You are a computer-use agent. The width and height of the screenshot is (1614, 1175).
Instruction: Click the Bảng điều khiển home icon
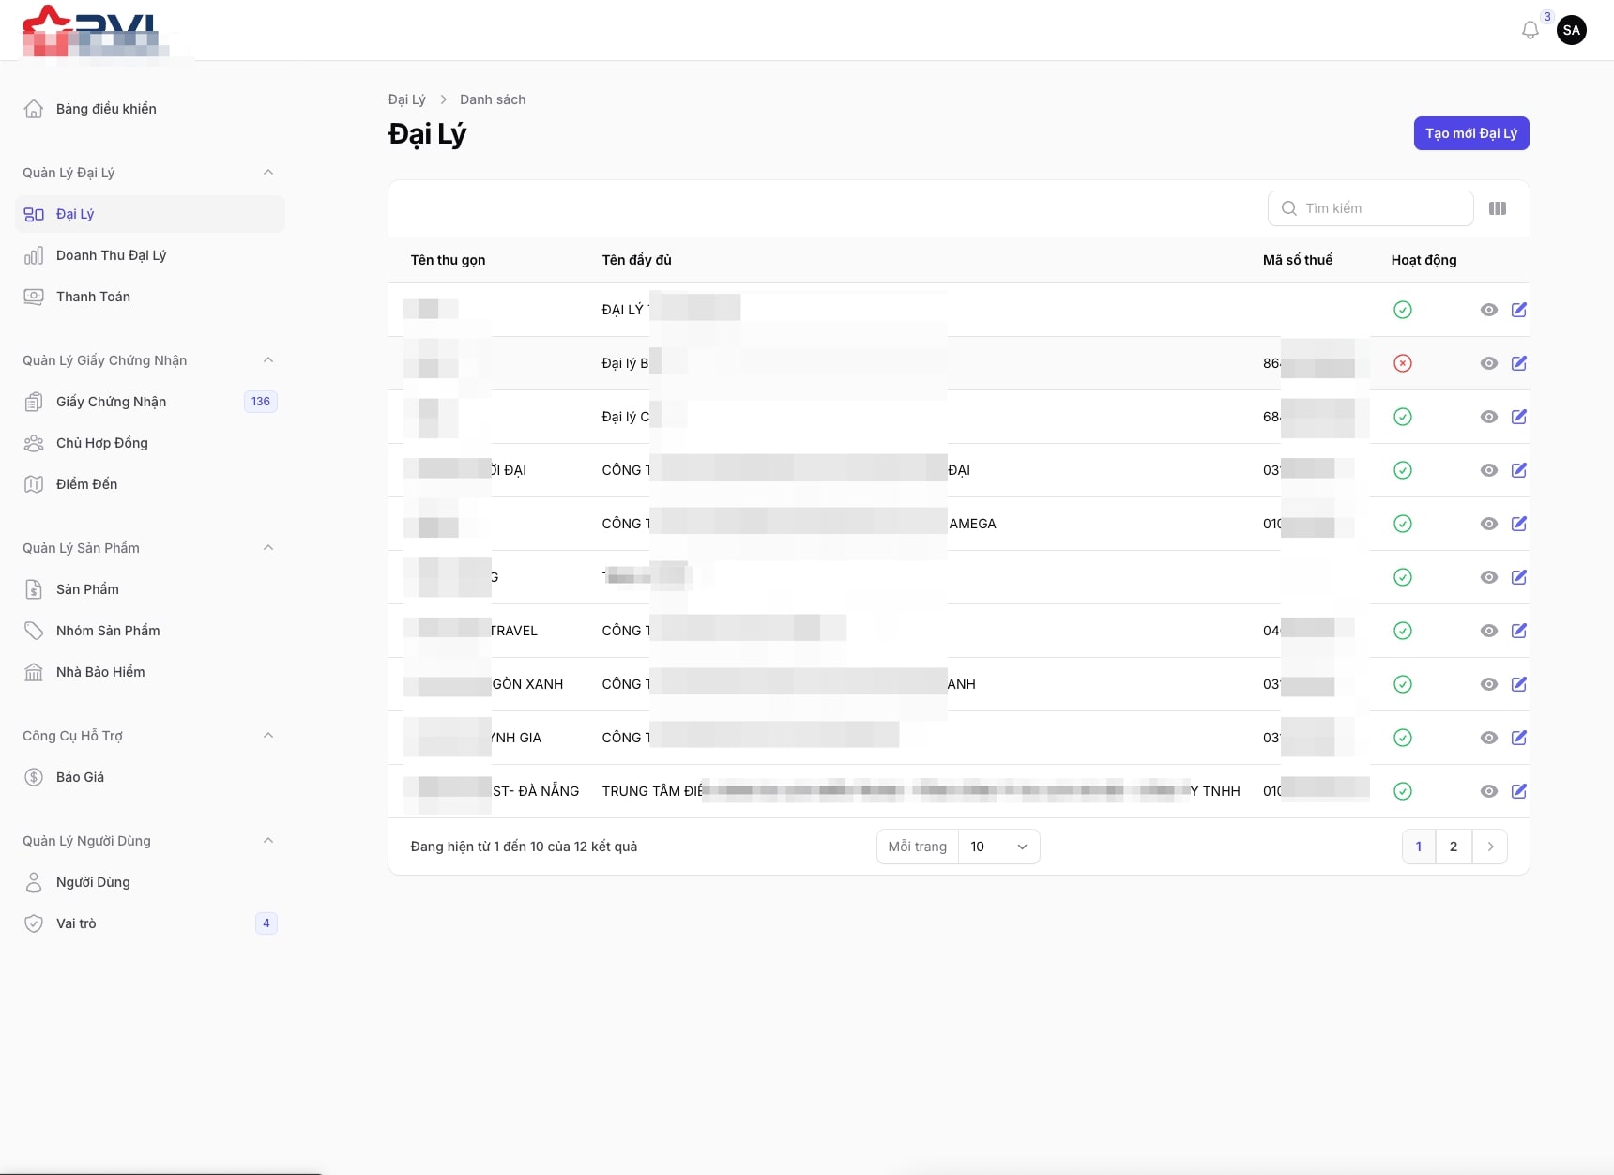(34, 109)
